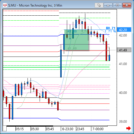Click the 05:15 time axis label

(x=20, y=129)
